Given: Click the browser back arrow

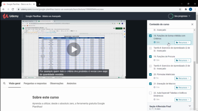Looking at the screenshot, I should tap(3, 9).
